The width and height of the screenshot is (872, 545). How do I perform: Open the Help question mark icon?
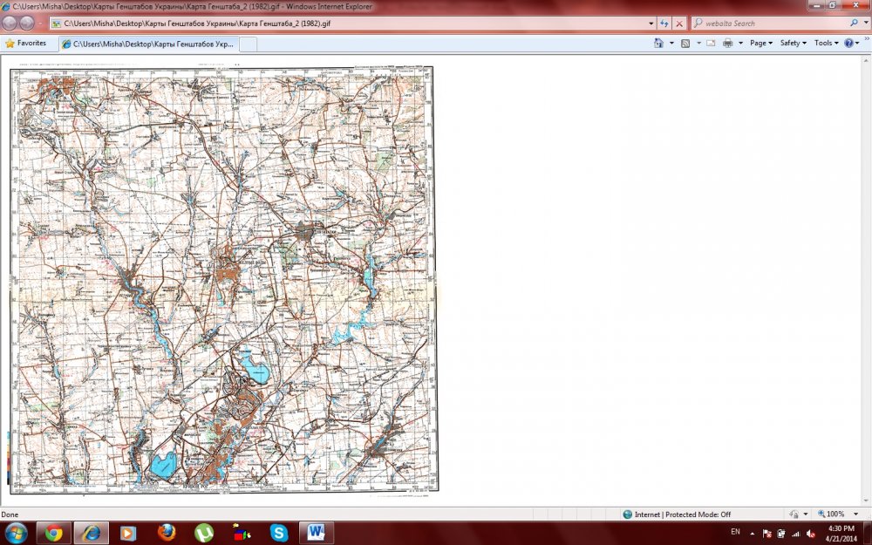(x=848, y=43)
